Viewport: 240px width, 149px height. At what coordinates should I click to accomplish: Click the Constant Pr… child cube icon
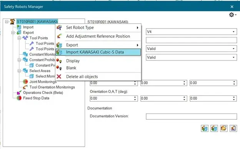point(32,65)
